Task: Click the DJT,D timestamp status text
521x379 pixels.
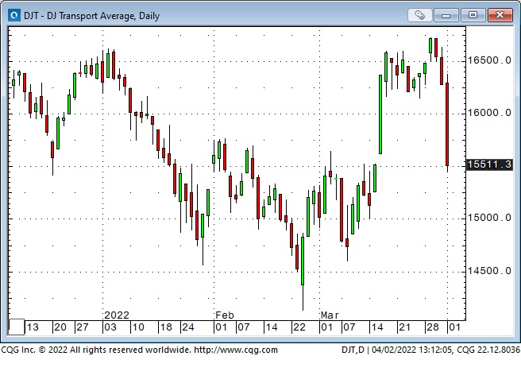Action: tap(430, 350)
